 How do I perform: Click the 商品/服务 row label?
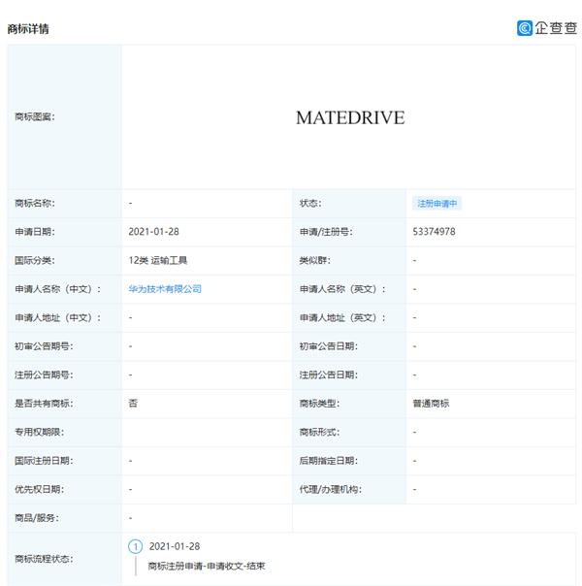(37, 518)
